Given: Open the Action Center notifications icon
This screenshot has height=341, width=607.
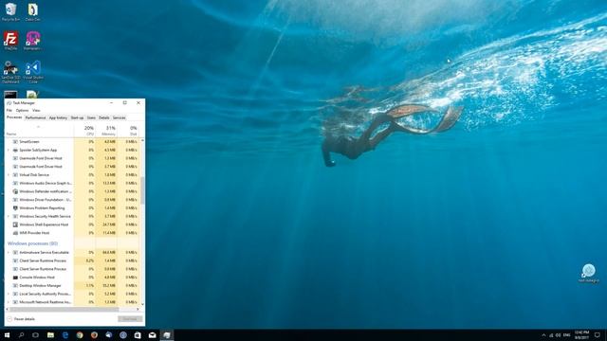Looking at the screenshot, I should [598, 335].
